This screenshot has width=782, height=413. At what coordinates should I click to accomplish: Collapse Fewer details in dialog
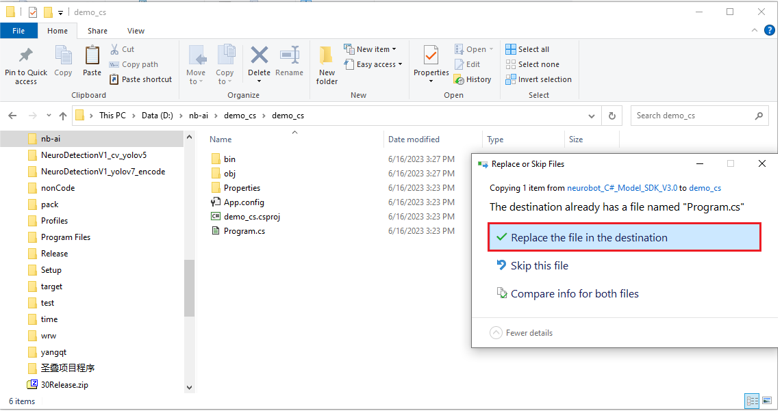click(521, 333)
